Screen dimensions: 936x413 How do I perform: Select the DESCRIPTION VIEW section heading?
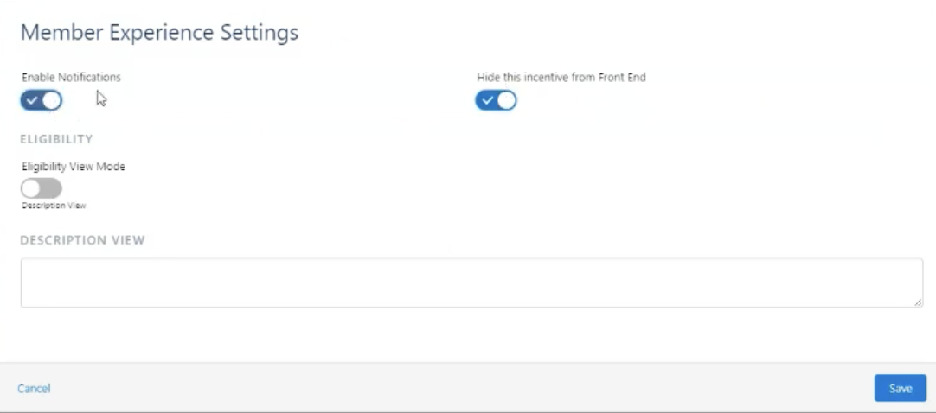pyautogui.click(x=82, y=240)
